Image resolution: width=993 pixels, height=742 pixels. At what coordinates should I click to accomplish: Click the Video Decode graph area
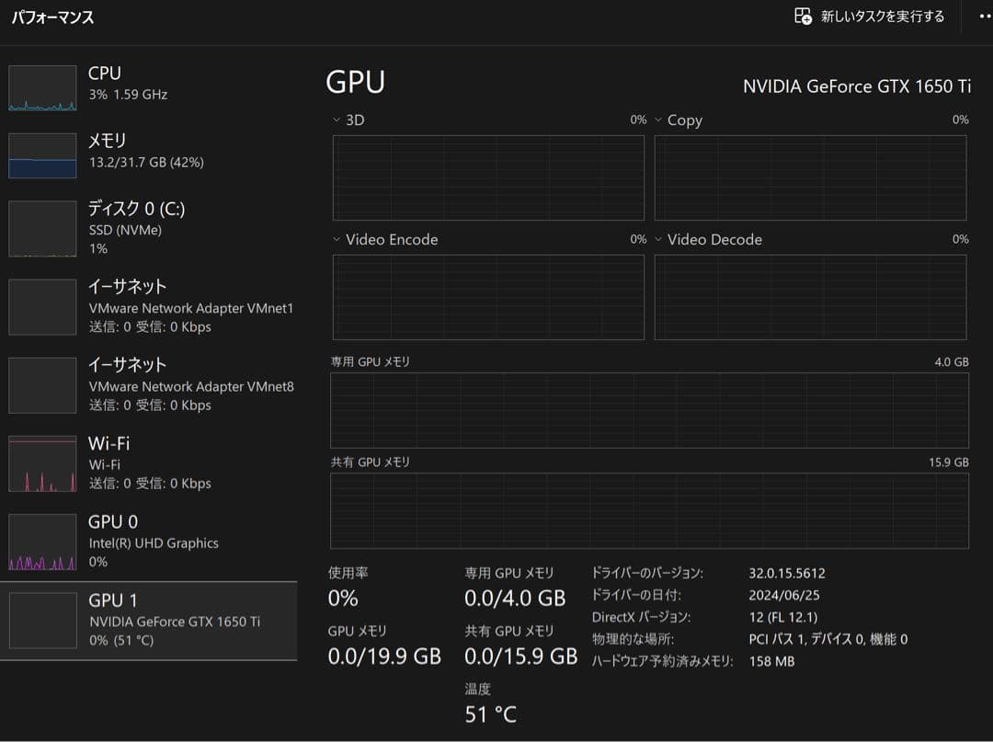tap(810, 297)
